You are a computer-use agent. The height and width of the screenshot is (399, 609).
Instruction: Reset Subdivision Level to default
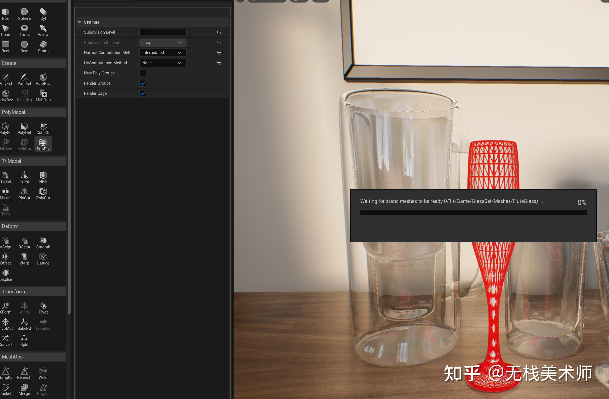pos(219,32)
